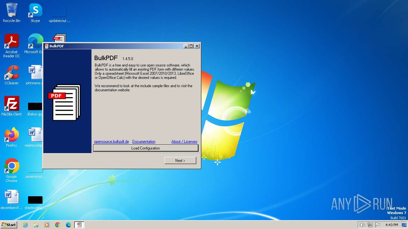Open Chrome from the taskbar
Screen dimensions: 408x229
(58, 225)
